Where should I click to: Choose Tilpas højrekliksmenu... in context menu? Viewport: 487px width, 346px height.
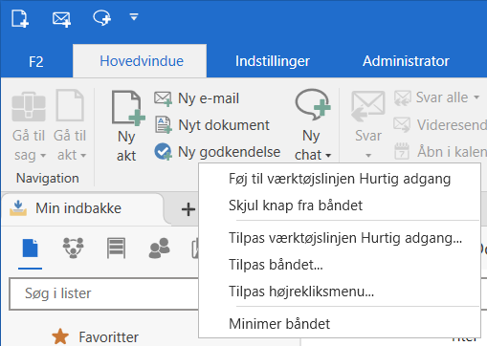pyautogui.click(x=340, y=292)
